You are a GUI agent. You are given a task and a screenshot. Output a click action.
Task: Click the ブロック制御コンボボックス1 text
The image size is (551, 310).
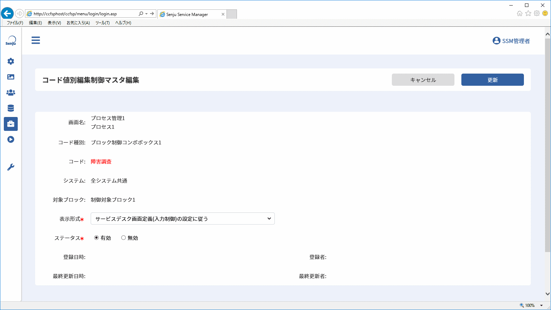point(126,143)
